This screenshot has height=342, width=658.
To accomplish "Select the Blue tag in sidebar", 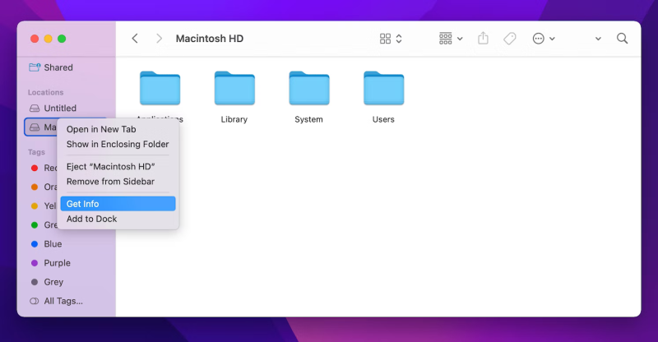I will [53, 244].
